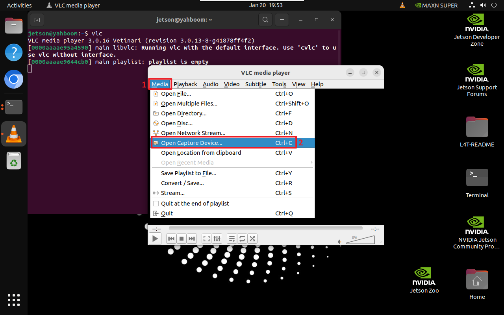Image resolution: width=504 pixels, height=315 pixels.
Task: Click the terminal search button
Action: [265, 20]
